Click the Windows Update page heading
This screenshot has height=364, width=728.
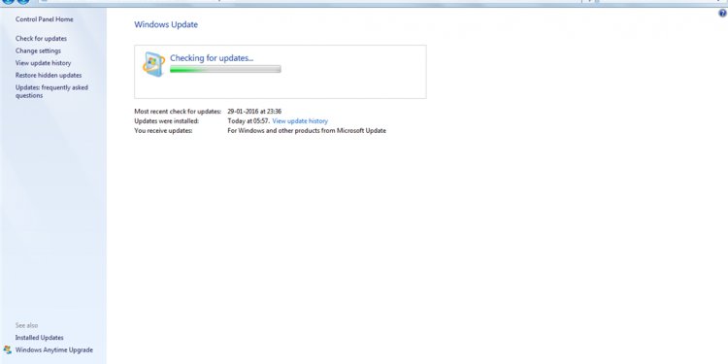pos(166,24)
